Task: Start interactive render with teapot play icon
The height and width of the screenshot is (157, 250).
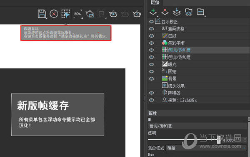Action: pyautogui.click(x=113, y=14)
